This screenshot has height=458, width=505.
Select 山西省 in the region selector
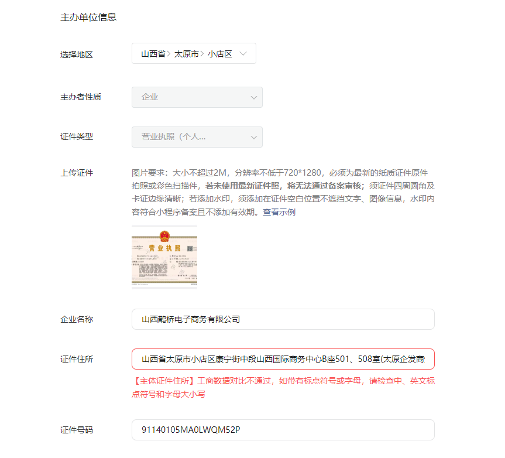(153, 54)
